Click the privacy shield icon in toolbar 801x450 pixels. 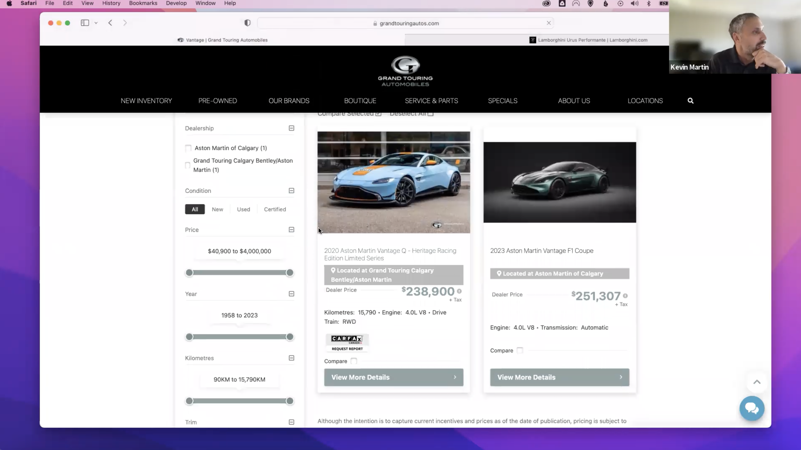(x=247, y=23)
